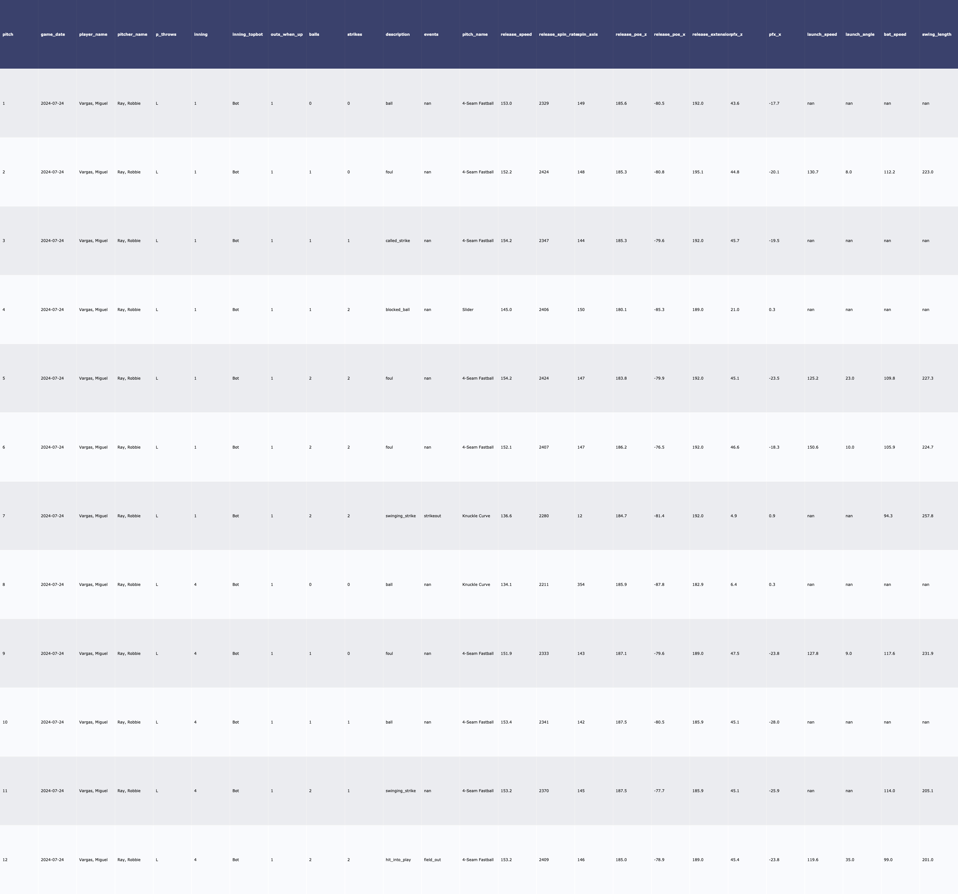958x894 pixels.
Task: Click the spin_axis column header
Action: click(588, 35)
